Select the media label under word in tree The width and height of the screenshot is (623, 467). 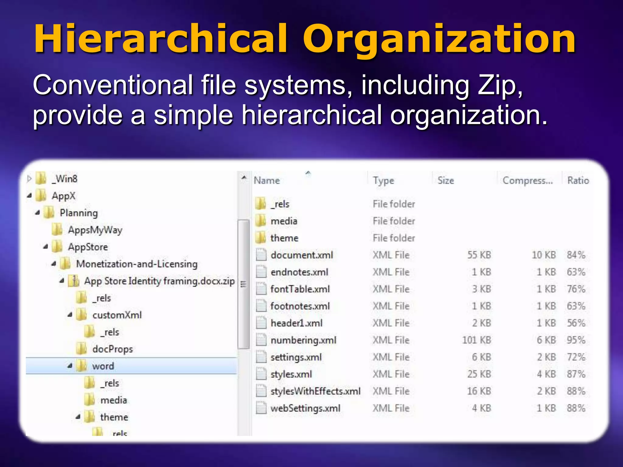[114, 400]
